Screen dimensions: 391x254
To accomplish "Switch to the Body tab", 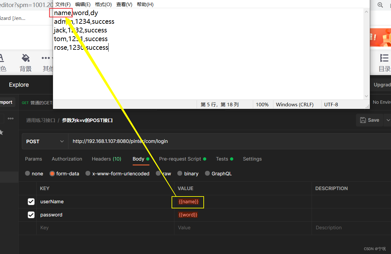I will tap(141, 159).
